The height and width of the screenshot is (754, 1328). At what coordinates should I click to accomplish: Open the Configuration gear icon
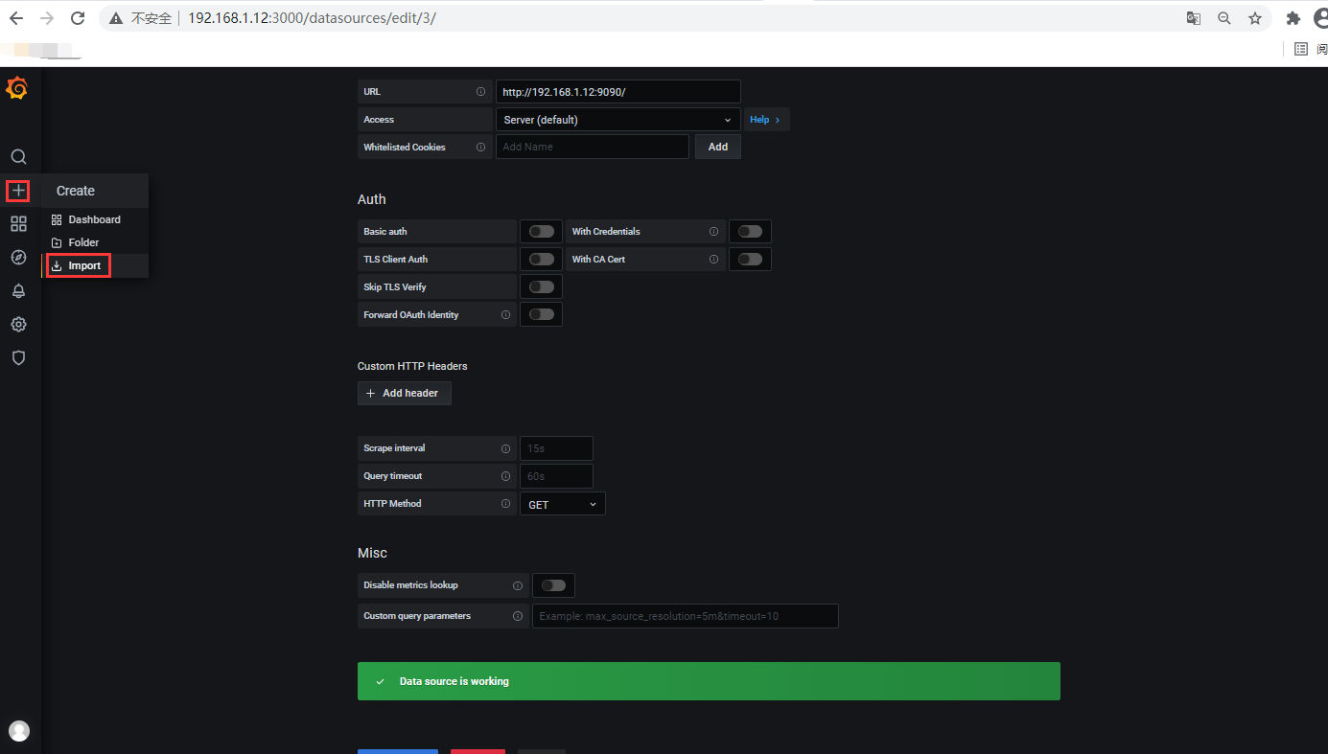click(x=18, y=324)
